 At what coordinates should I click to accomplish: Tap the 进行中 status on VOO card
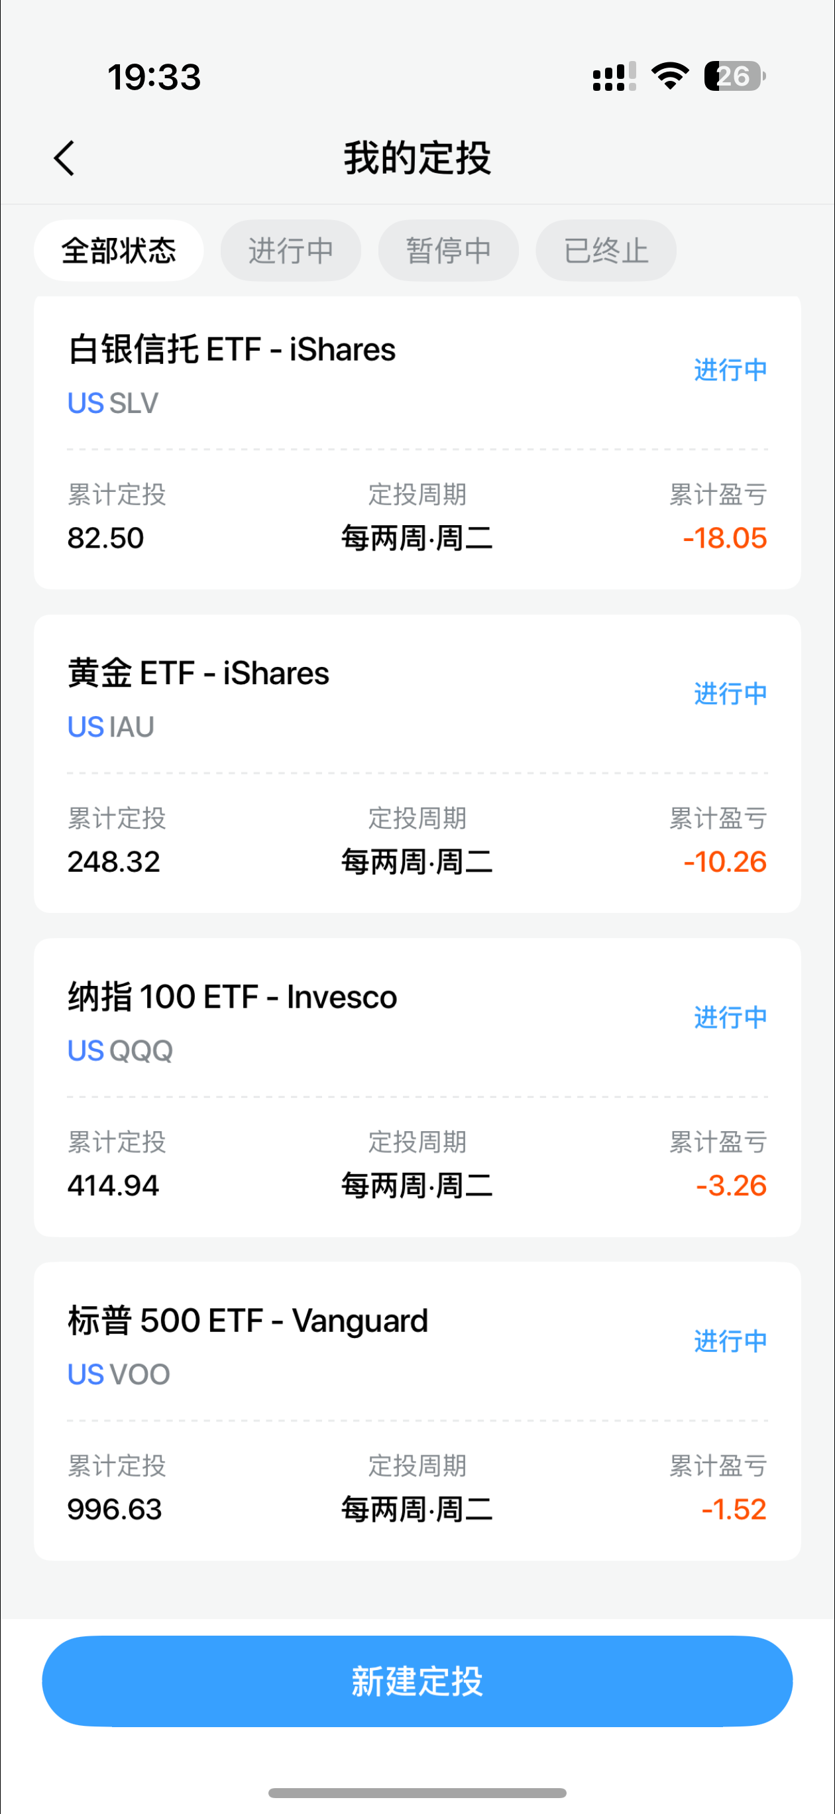click(x=730, y=1341)
